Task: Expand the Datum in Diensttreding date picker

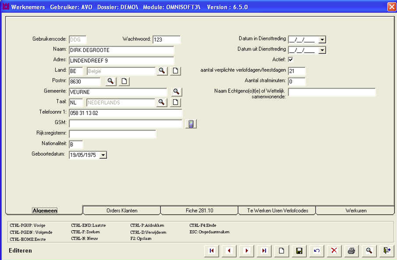Action: [x=322, y=39]
